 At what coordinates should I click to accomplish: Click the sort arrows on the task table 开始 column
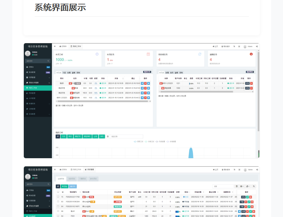click(x=123, y=79)
